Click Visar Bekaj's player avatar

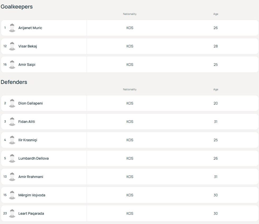pos(12,46)
